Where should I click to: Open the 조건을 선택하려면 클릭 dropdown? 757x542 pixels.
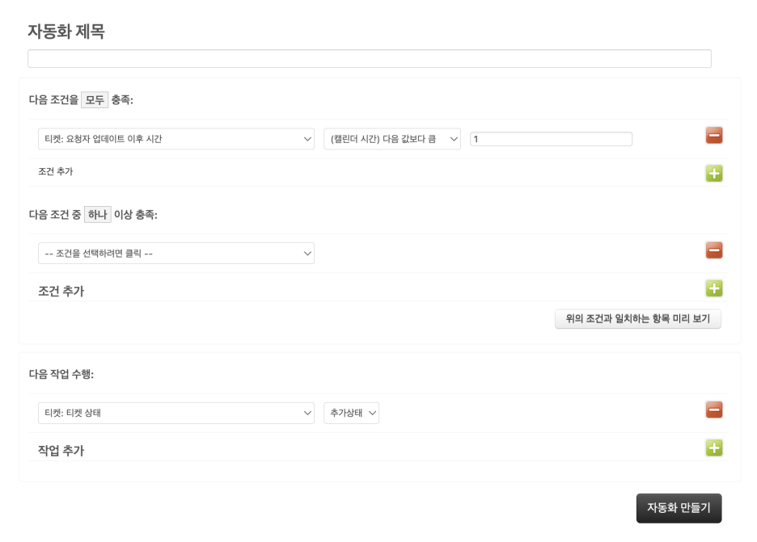coord(176,253)
